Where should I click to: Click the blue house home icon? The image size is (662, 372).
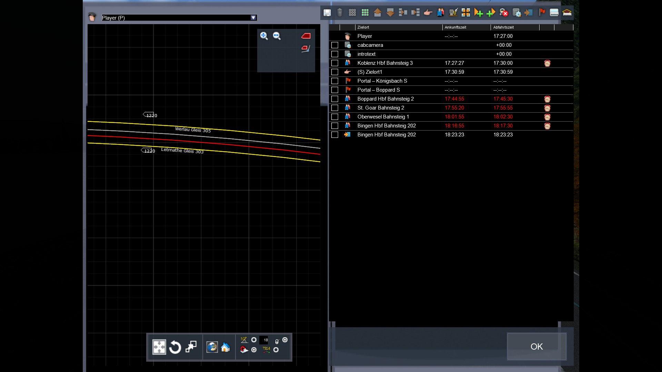click(x=225, y=347)
